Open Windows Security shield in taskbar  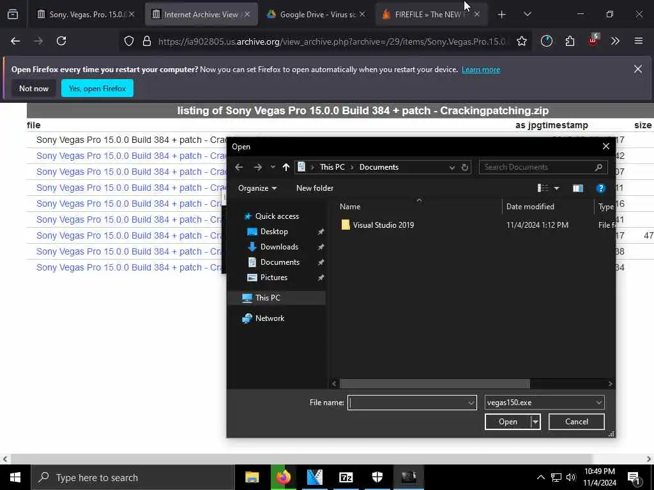377,477
